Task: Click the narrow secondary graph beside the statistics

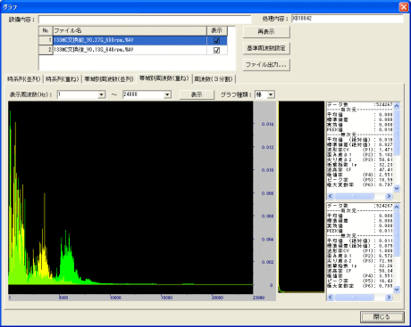Action: 301,197
